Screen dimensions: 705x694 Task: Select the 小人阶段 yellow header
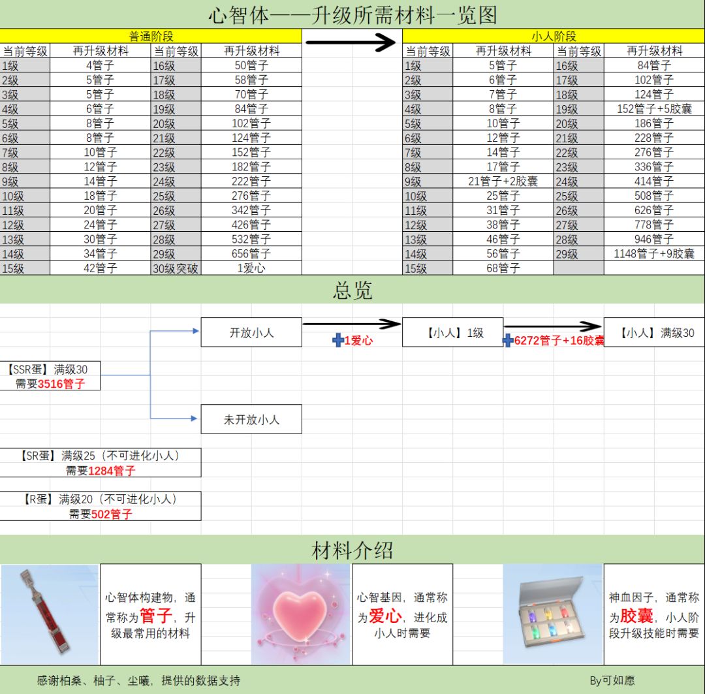pos(554,36)
